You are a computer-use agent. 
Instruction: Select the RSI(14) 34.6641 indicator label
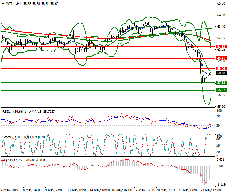pos(14,112)
